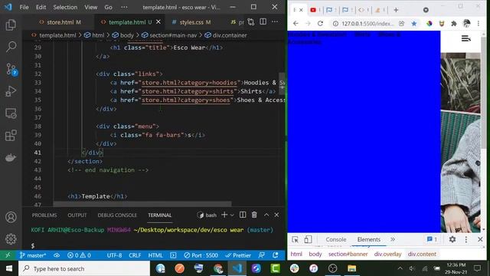Bookmark page with star icon

[x=414, y=24]
